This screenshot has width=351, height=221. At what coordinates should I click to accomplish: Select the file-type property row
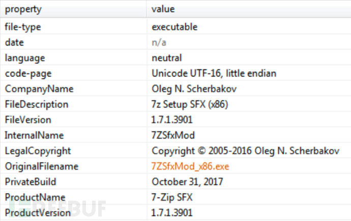pyautogui.click(x=22, y=27)
